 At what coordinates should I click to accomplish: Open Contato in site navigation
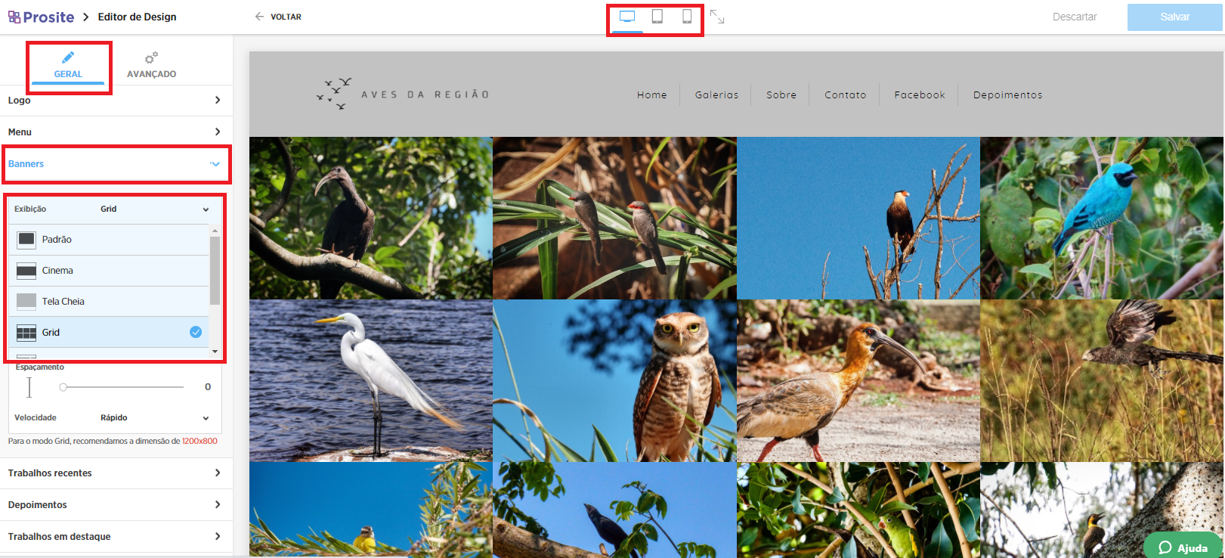(x=846, y=95)
